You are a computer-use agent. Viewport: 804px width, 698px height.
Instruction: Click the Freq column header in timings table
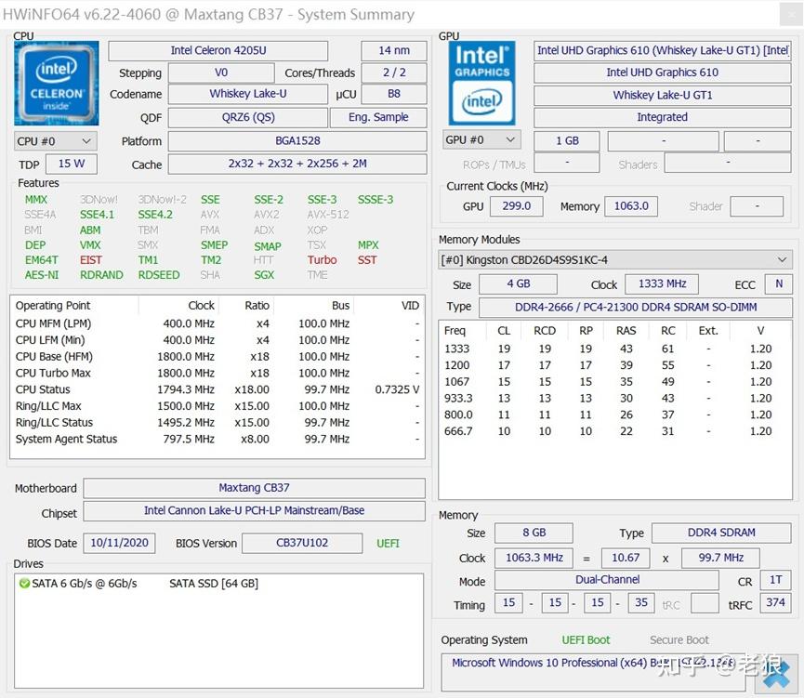pyautogui.click(x=455, y=330)
